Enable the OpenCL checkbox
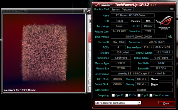Image resolution: width=178 pixels, height=110 pixels. click(113, 95)
